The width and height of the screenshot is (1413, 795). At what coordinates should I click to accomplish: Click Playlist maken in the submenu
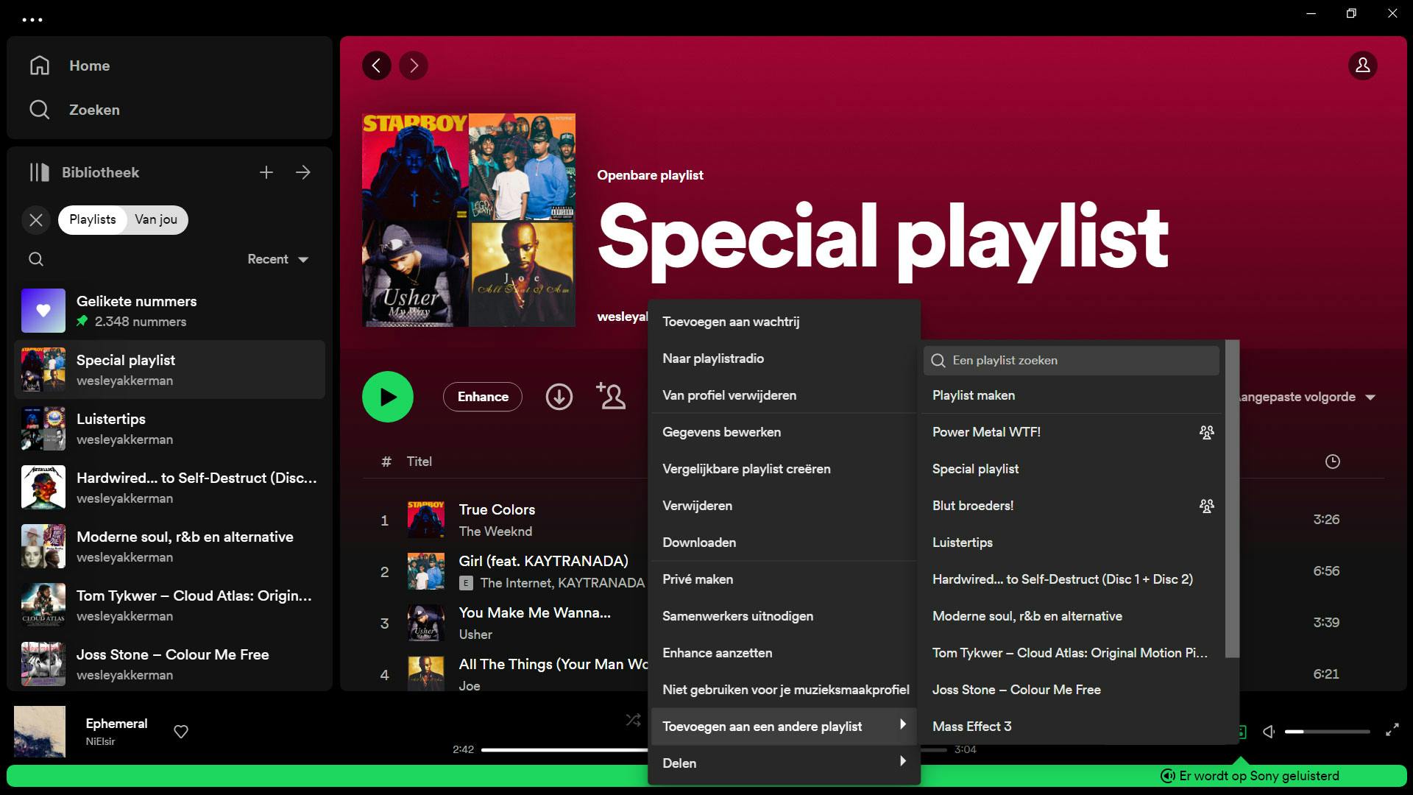click(973, 395)
